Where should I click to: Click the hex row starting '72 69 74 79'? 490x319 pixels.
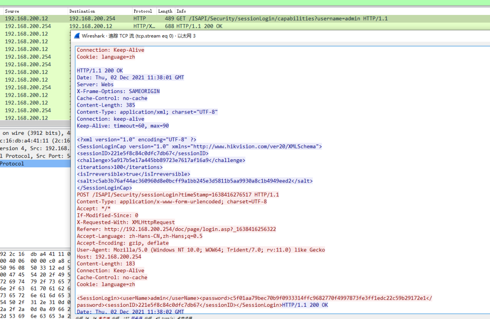tap(35, 281)
